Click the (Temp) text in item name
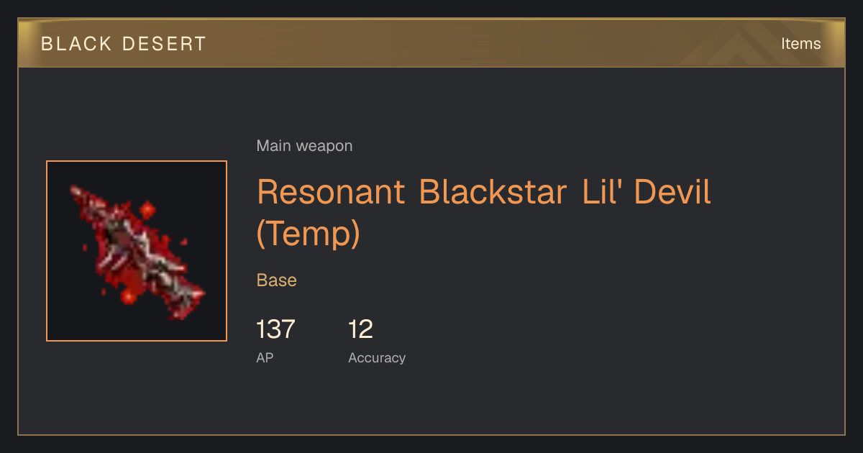Image resolution: width=863 pixels, height=453 pixels. [x=309, y=234]
